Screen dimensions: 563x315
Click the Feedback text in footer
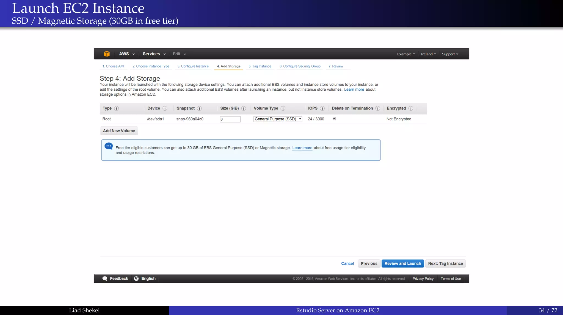click(119, 278)
